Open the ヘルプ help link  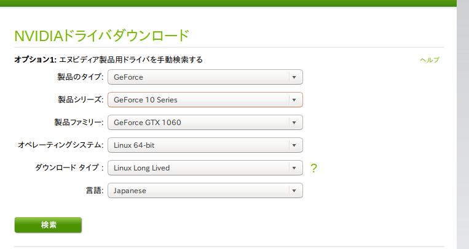point(430,59)
